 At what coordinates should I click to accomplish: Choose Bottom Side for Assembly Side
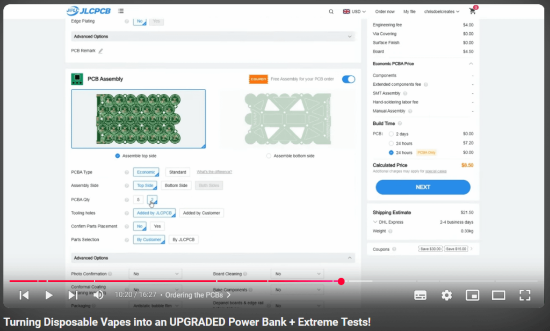[x=176, y=185]
